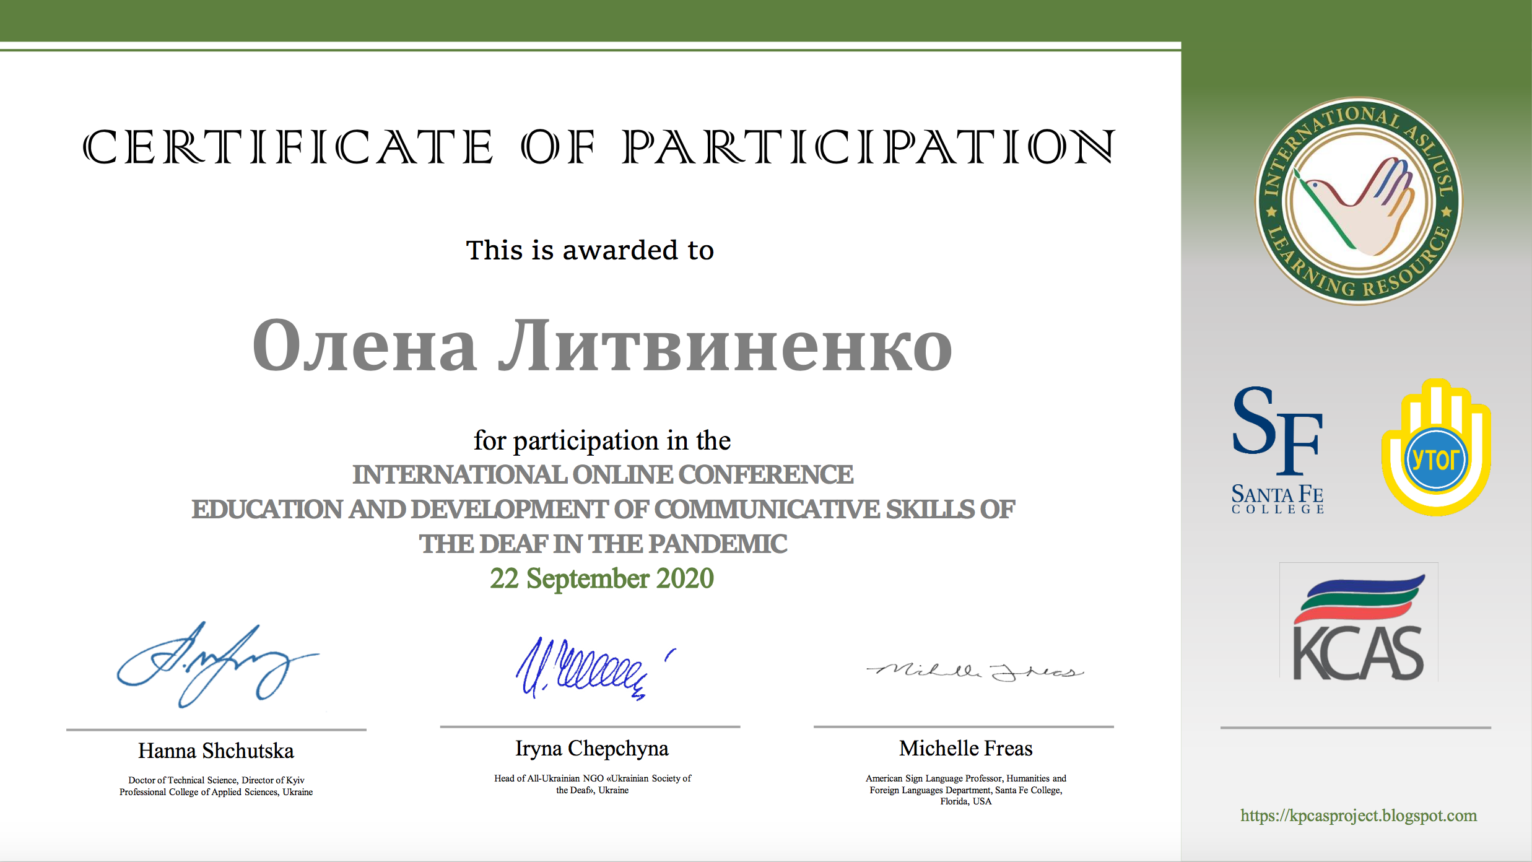The width and height of the screenshot is (1532, 862).
Task: Click the KCAS logo
Action: coord(1359,622)
